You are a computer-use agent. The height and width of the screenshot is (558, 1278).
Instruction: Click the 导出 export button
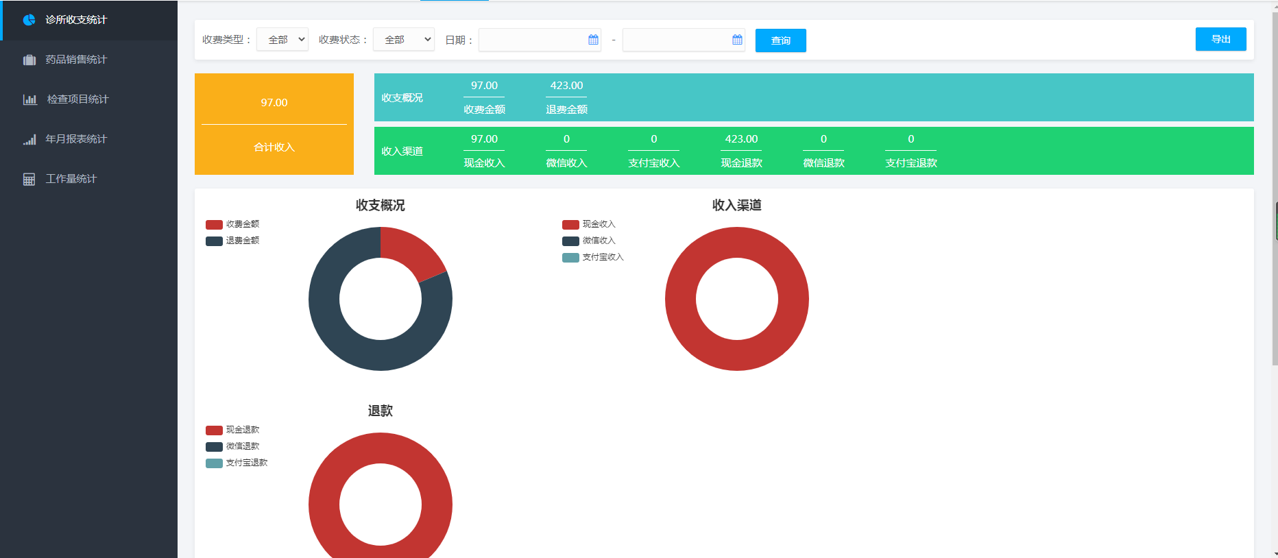point(1220,39)
